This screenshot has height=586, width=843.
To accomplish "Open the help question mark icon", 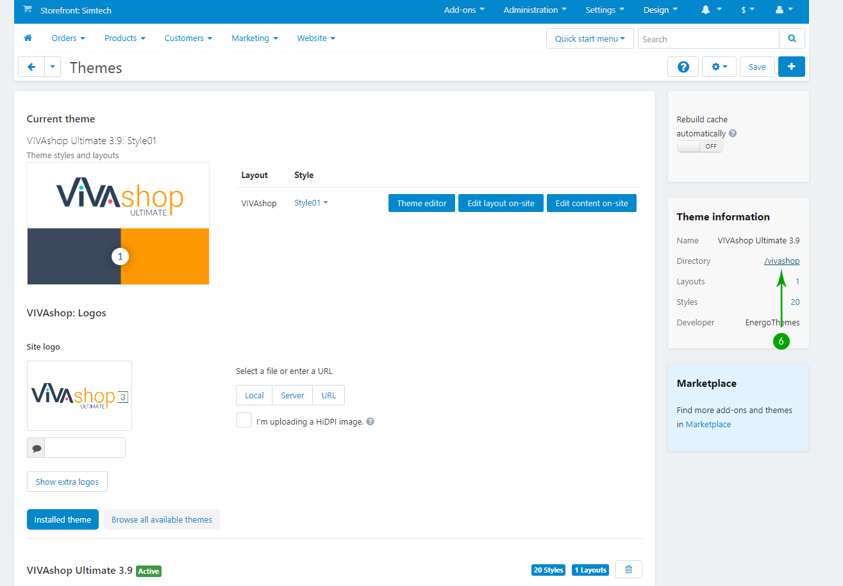I will coord(683,67).
